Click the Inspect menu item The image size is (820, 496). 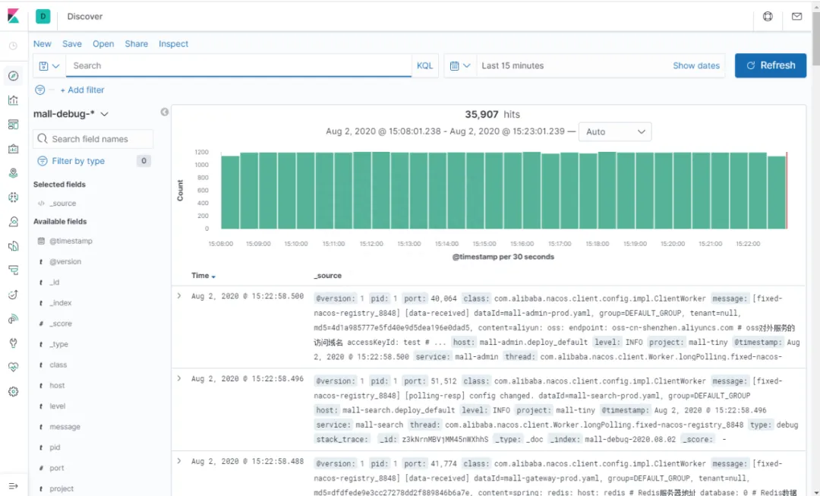coord(173,43)
